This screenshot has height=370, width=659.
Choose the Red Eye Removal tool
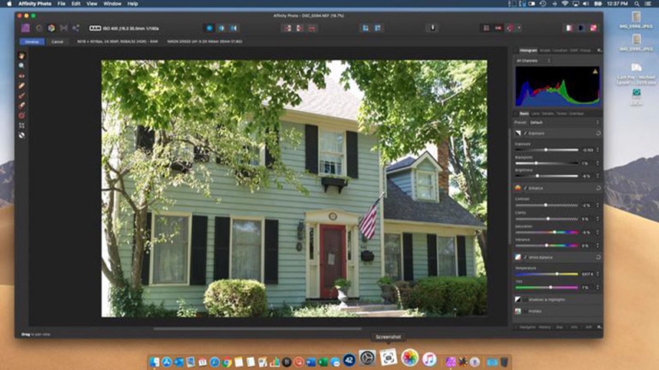(21, 76)
